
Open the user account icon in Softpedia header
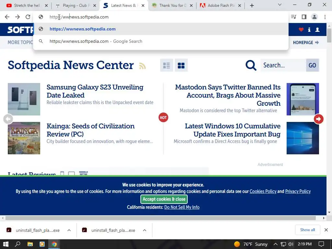317,30
